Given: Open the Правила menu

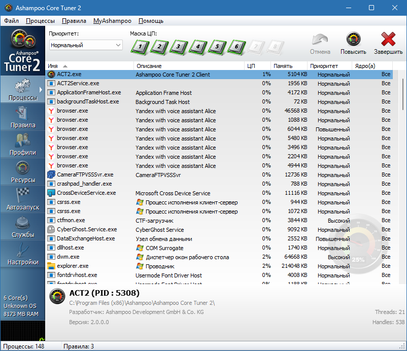Looking at the screenshot, I should [x=74, y=21].
